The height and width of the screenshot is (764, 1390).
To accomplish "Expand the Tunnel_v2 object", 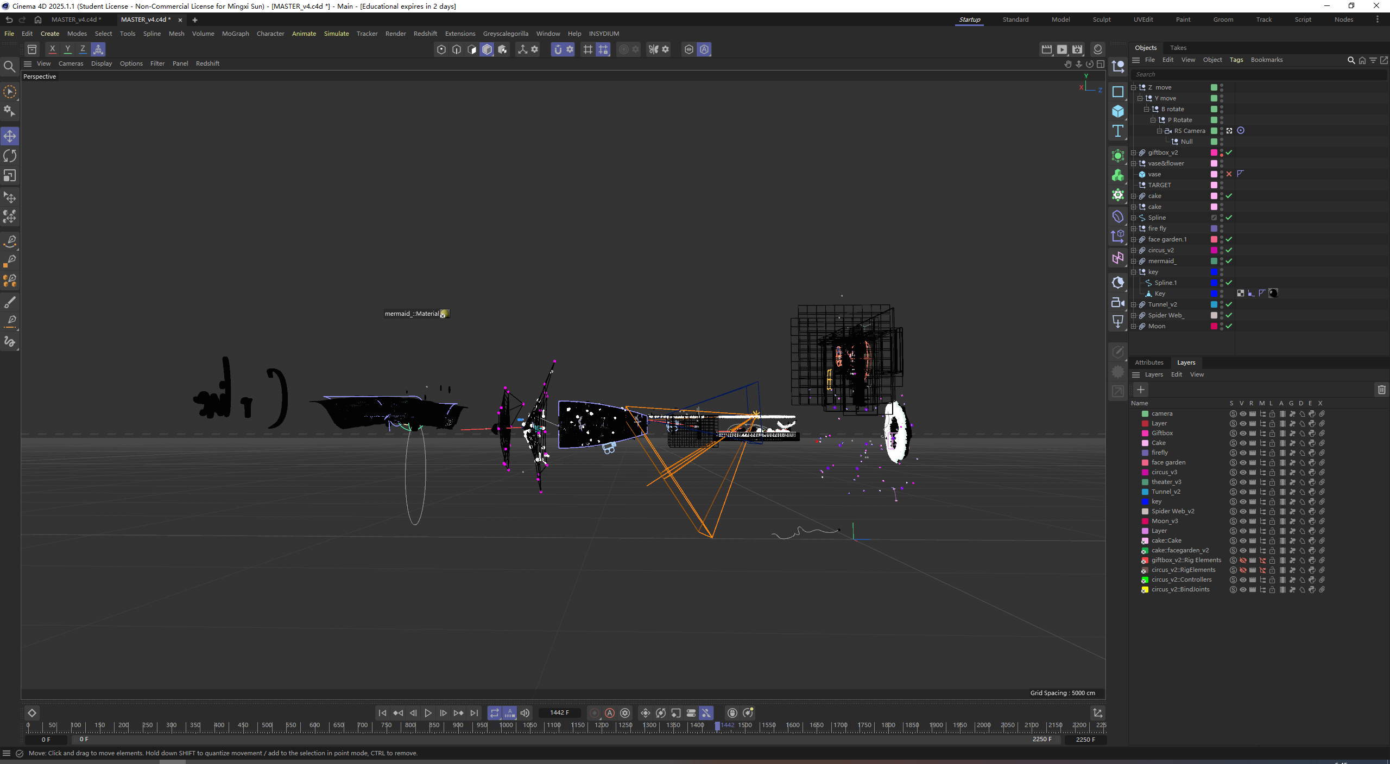I will [x=1134, y=304].
